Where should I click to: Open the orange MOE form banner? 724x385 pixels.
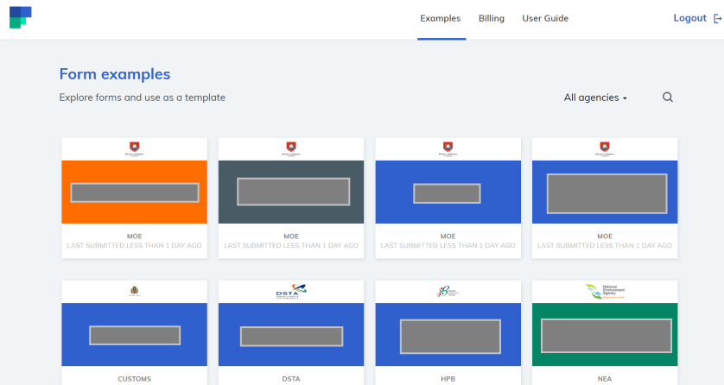133,192
